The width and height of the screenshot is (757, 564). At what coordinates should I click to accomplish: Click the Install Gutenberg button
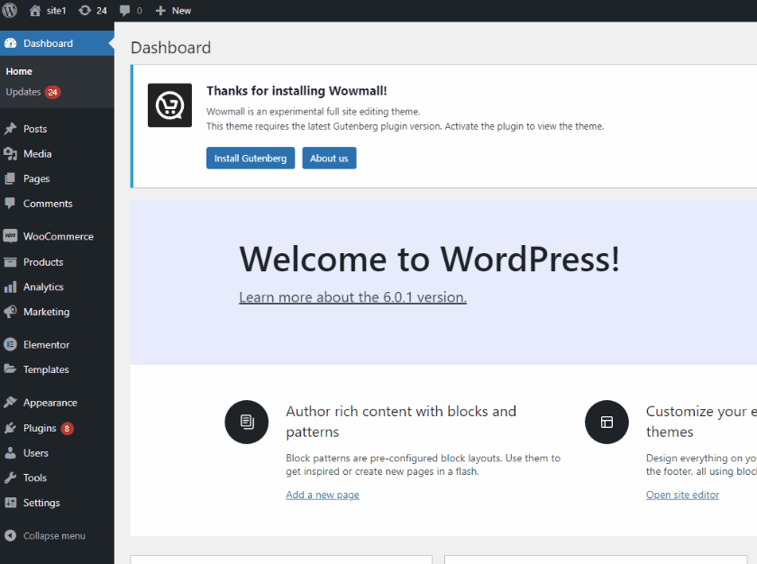point(251,159)
